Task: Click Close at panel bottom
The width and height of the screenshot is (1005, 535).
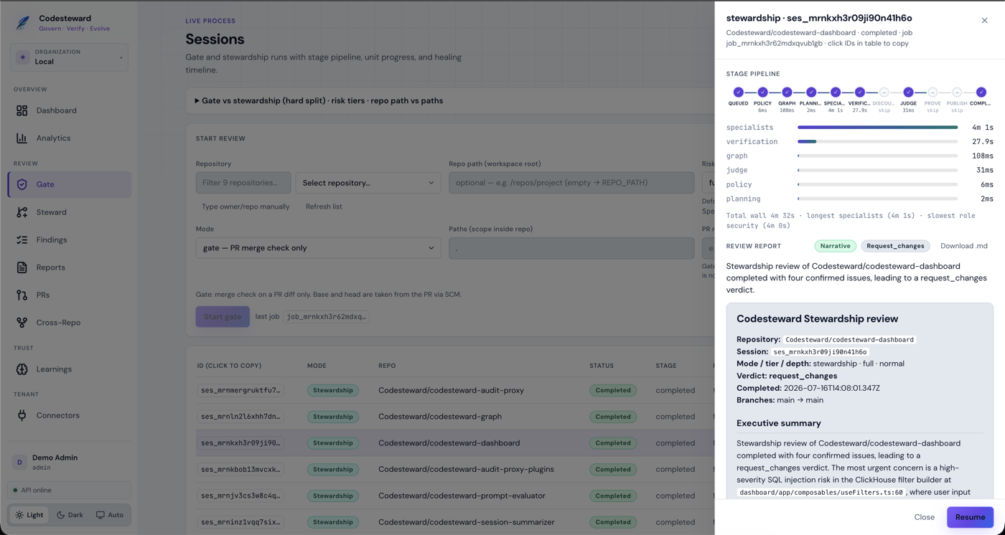Action: point(924,517)
